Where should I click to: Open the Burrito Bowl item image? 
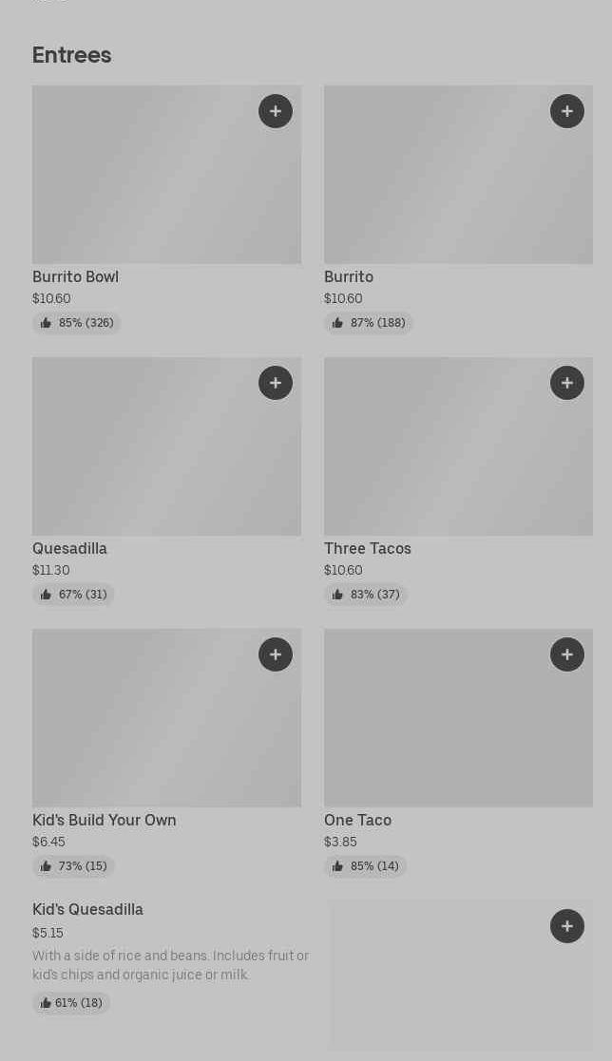166,180
